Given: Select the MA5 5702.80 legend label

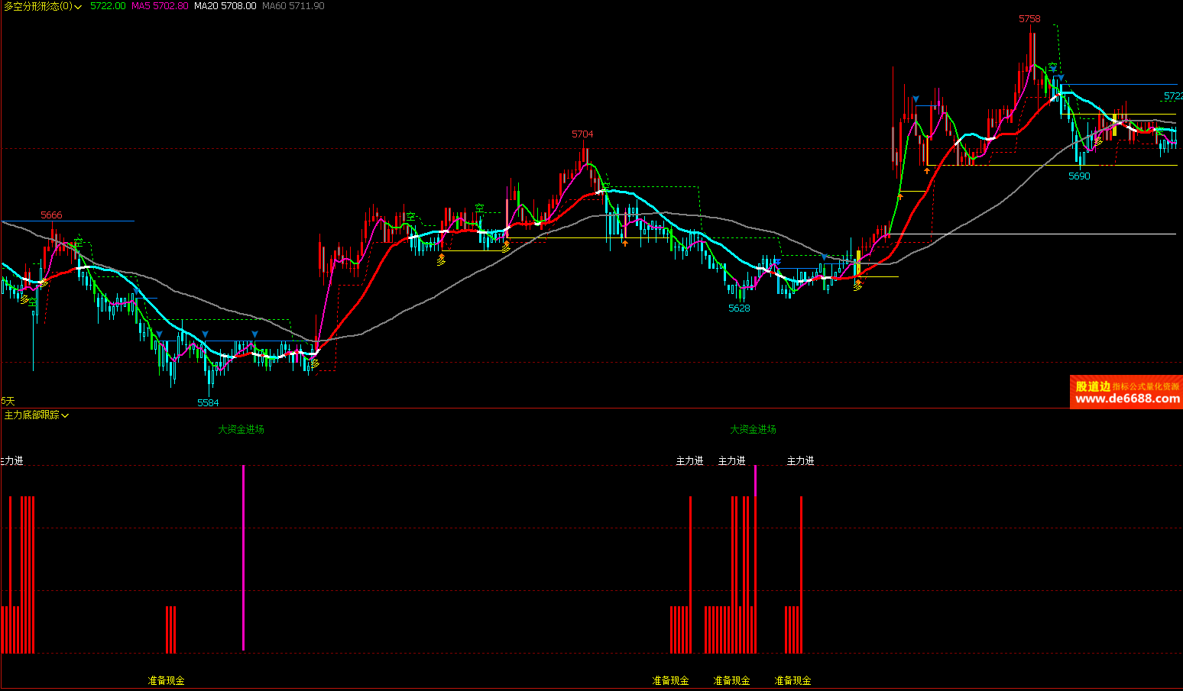Looking at the screenshot, I should point(159,6).
